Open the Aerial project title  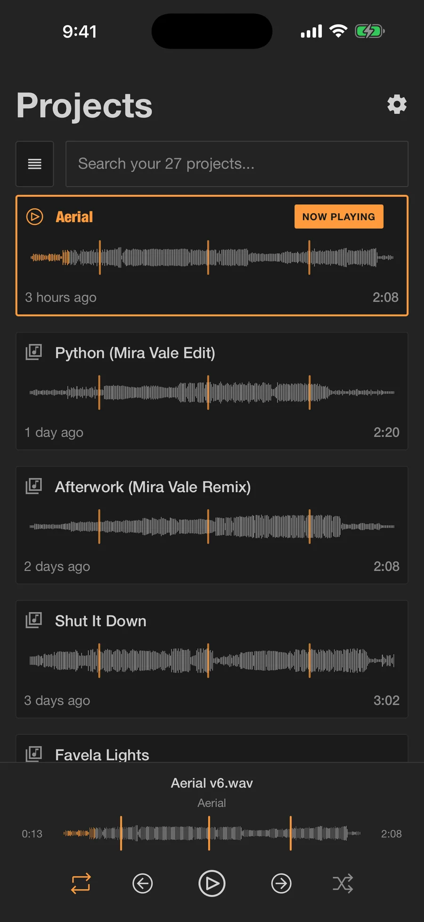point(74,217)
